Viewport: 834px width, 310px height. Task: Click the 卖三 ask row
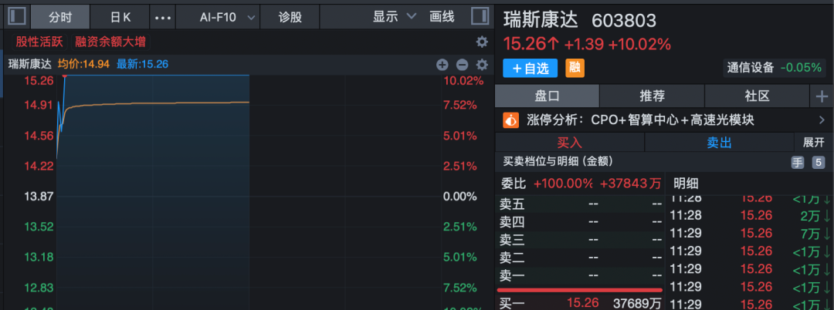pos(580,240)
